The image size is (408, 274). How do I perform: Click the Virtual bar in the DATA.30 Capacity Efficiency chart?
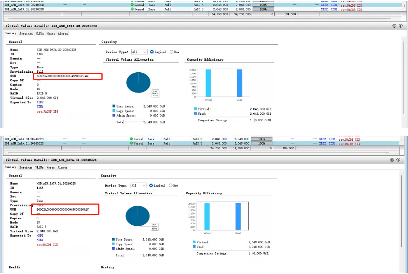coord(208,83)
